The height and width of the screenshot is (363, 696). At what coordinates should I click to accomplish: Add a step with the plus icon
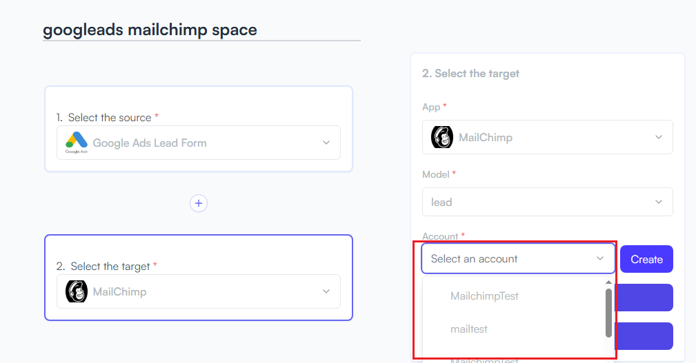[199, 203]
